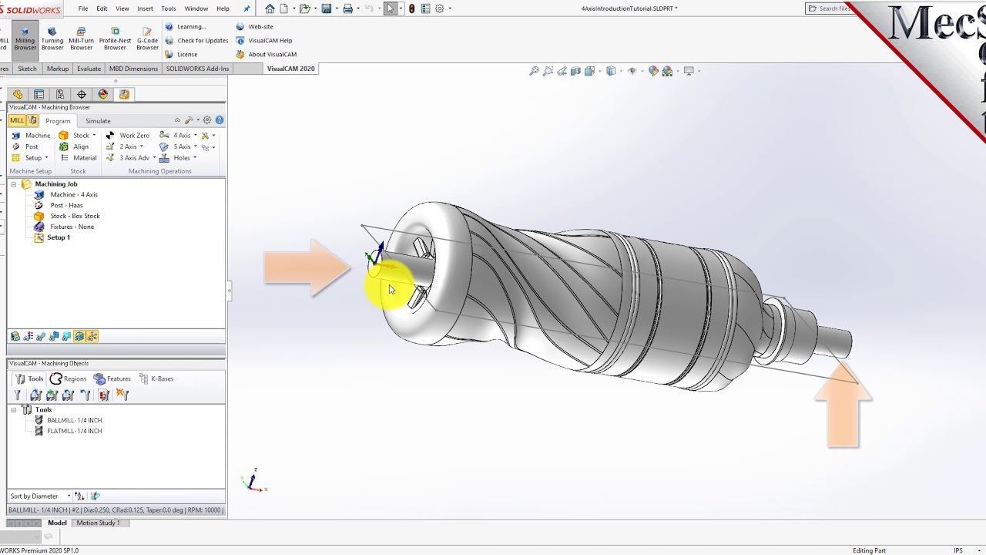986x555 pixels.
Task: Switch to the Simulate tab
Action: (x=98, y=121)
